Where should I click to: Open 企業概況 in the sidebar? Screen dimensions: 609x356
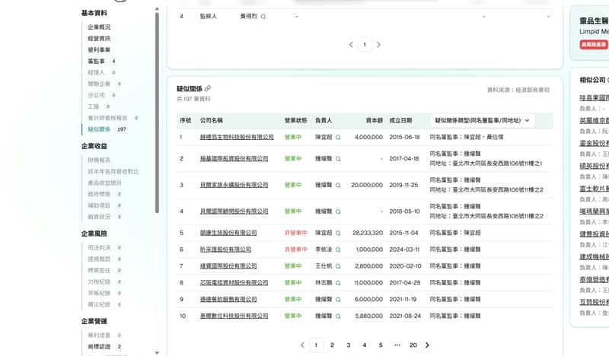pos(98,27)
